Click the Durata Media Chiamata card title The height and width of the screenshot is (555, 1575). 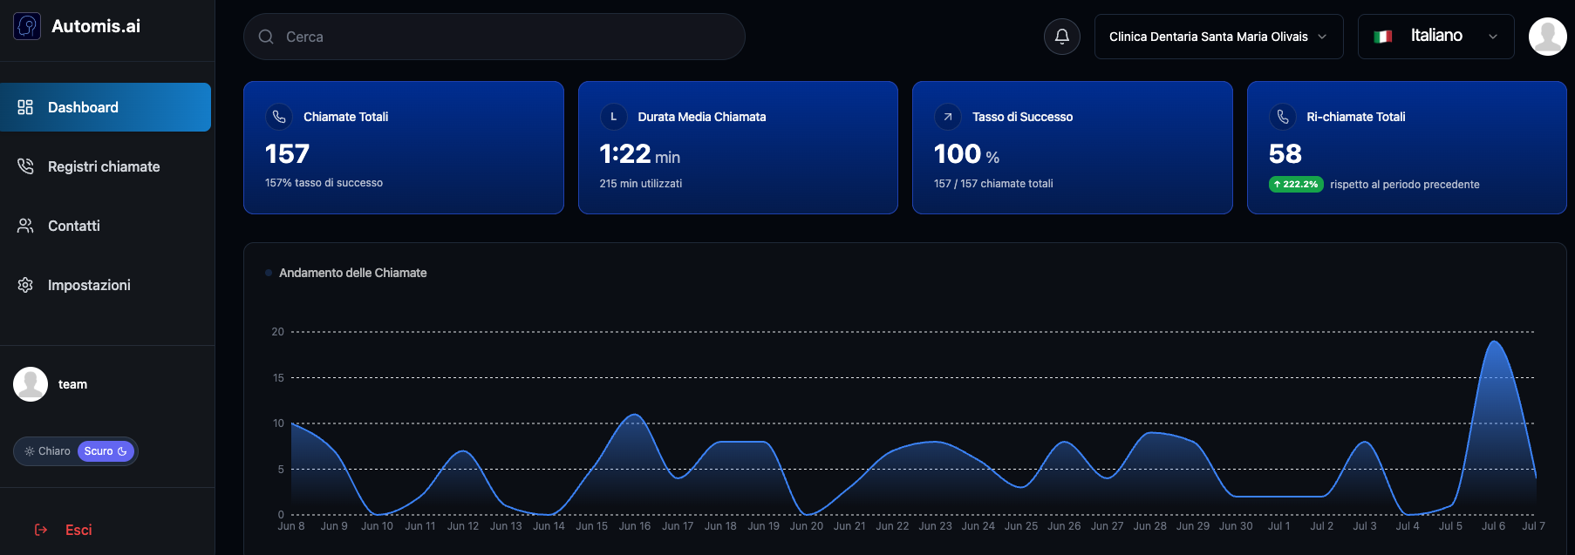click(x=702, y=117)
